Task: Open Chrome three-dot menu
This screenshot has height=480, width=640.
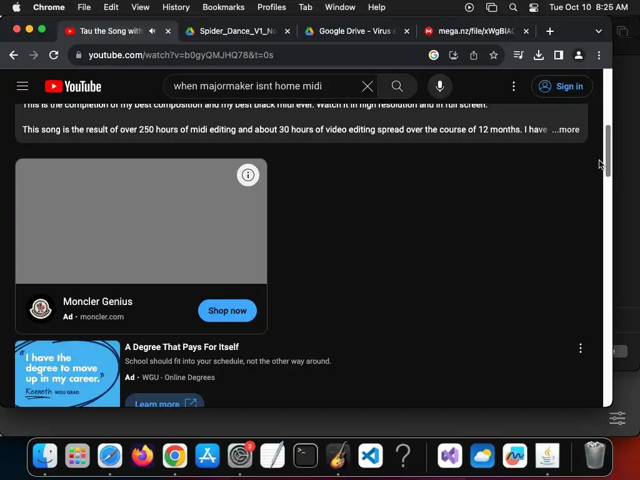Action: [599, 55]
